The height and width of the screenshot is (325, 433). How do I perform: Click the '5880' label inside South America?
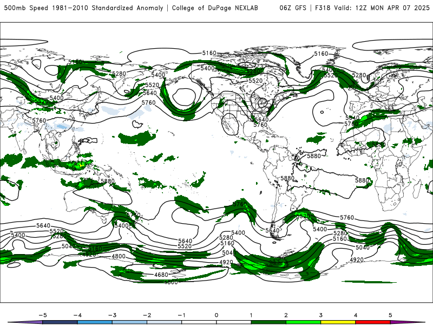[x=287, y=178]
